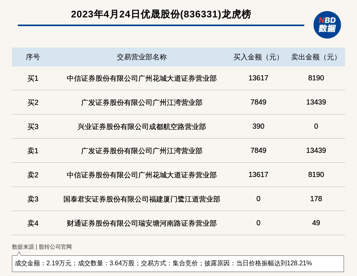
Task: Click the 交易营业部名称 column header
Action: click(x=142, y=57)
